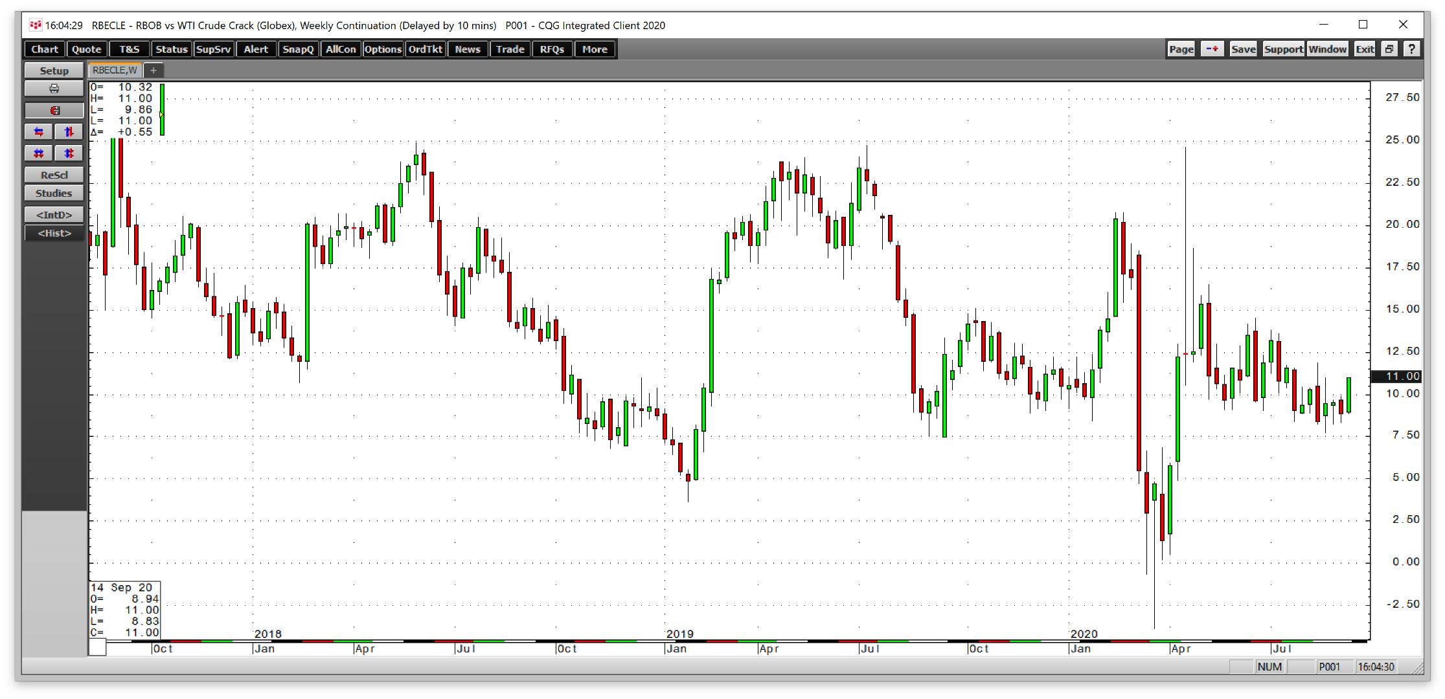Click the vertical opposing arrows icon
This screenshot has width=1445, height=699.
69,132
